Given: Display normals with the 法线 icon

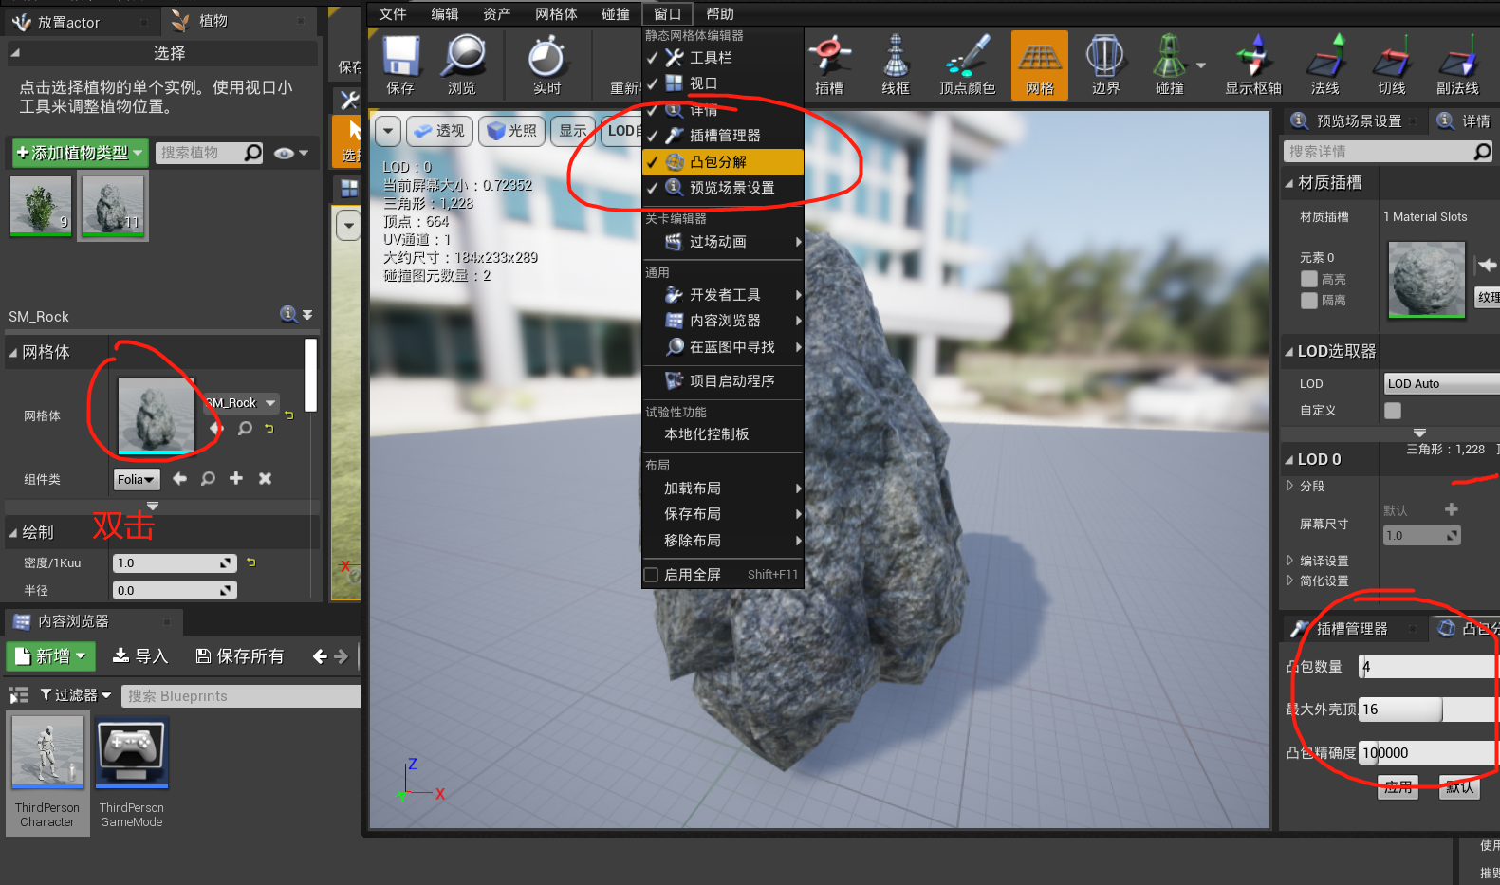Looking at the screenshot, I should 1325,65.
